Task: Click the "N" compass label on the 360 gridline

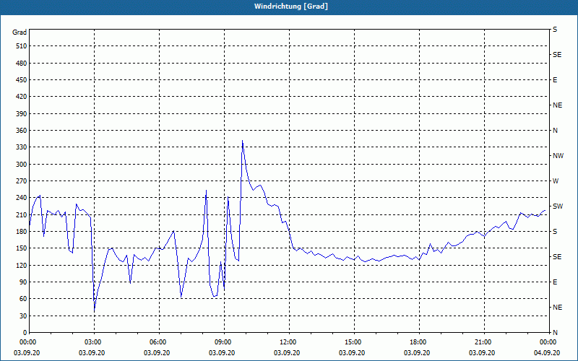Action: coord(555,131)
